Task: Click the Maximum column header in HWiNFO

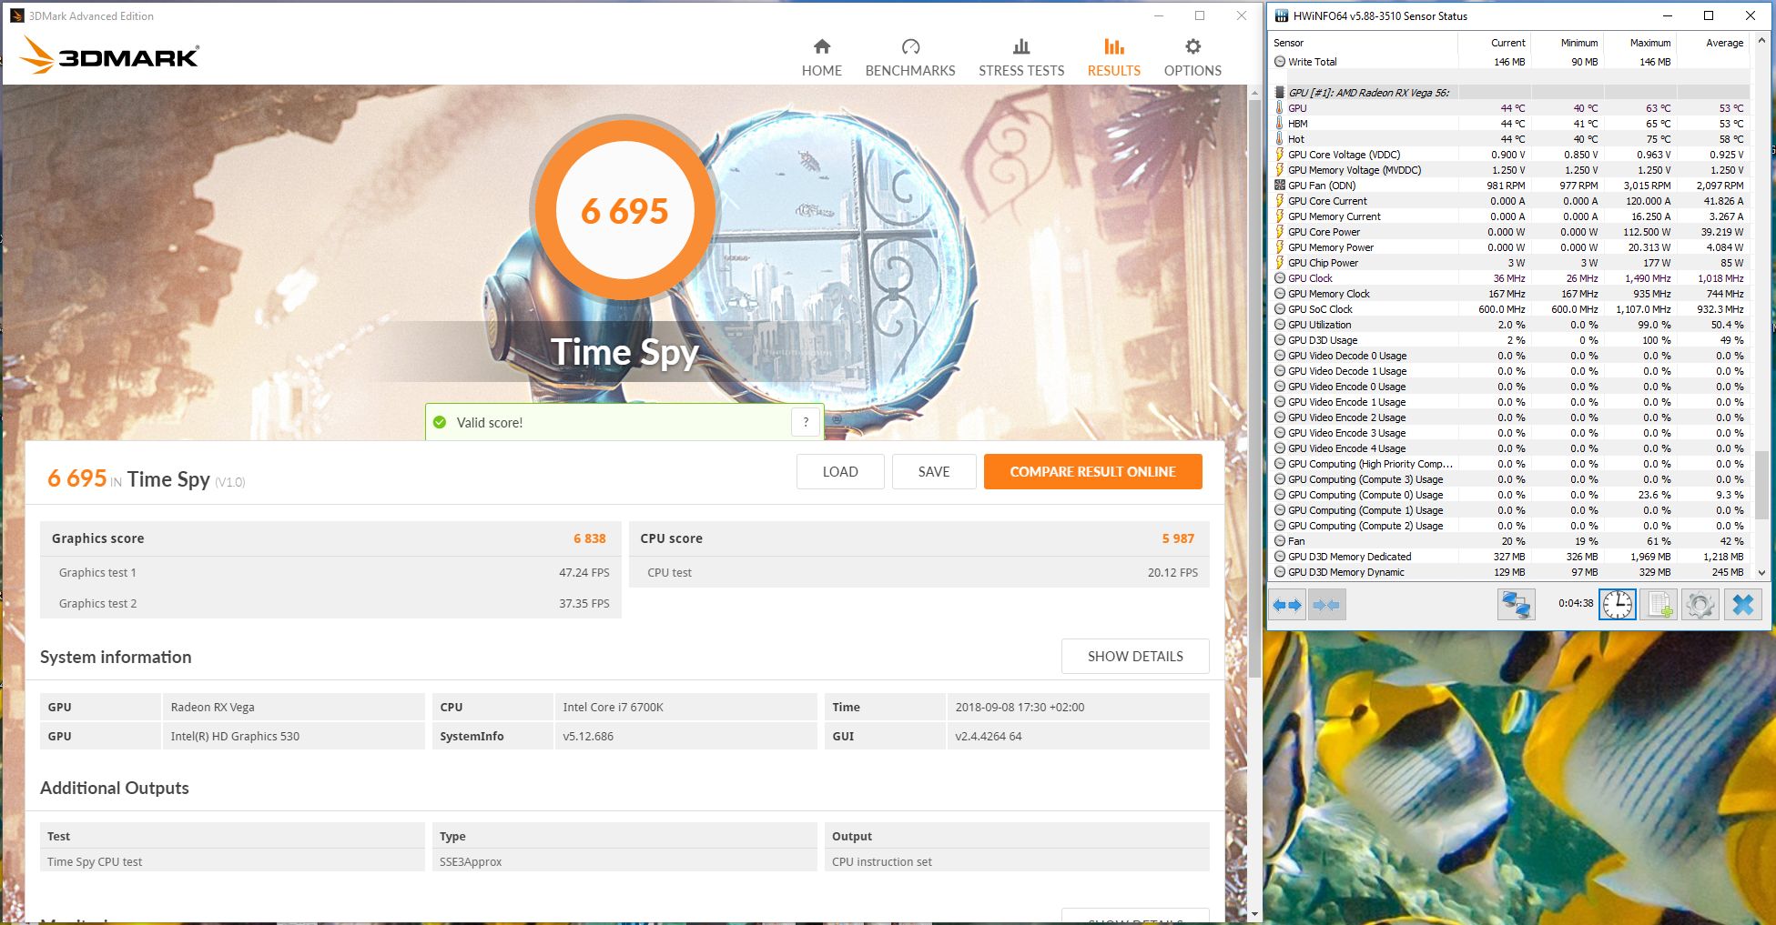Action: [1640, 43]
